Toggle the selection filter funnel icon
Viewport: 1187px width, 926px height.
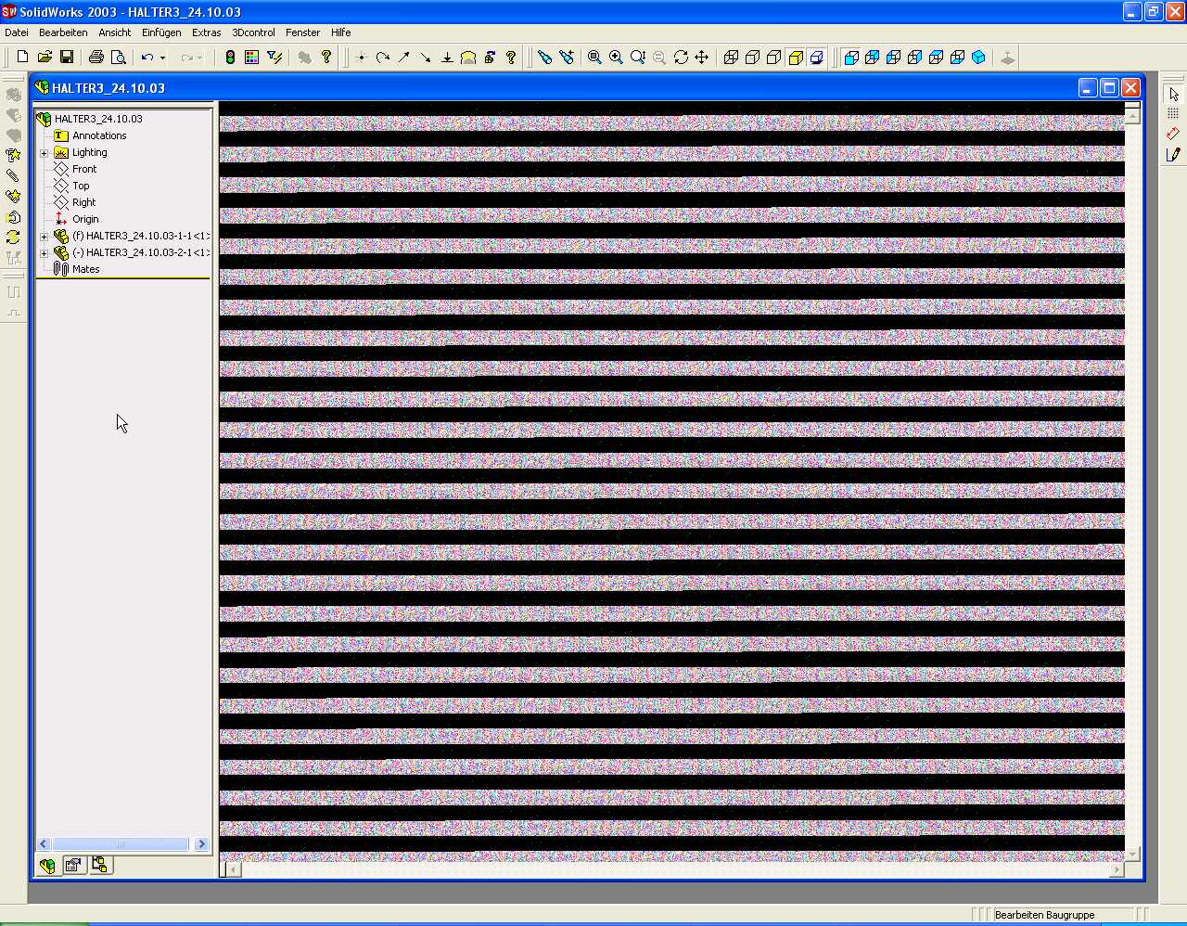point(274,58)
